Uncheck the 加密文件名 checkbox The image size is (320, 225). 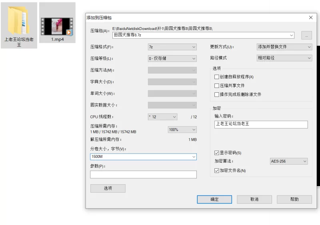pos(217,171)
